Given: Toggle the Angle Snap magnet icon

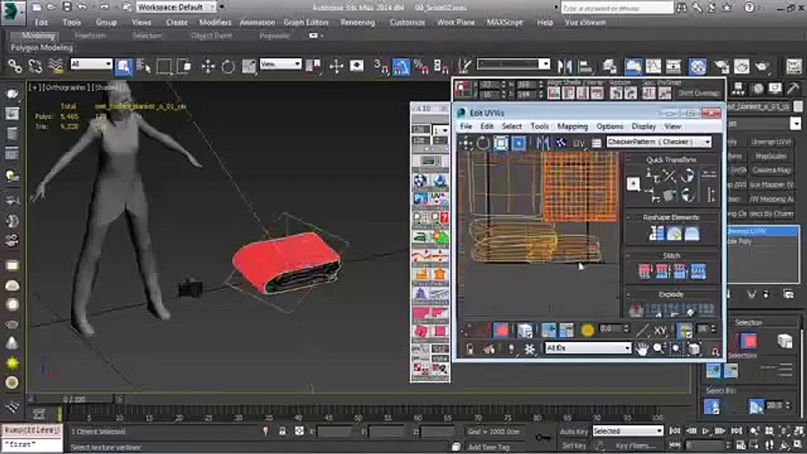Looking at the screenshot, I should pos(401,66).
